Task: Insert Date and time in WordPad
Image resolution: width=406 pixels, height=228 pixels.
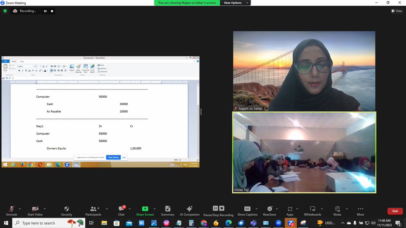Action: coord(86,68)
